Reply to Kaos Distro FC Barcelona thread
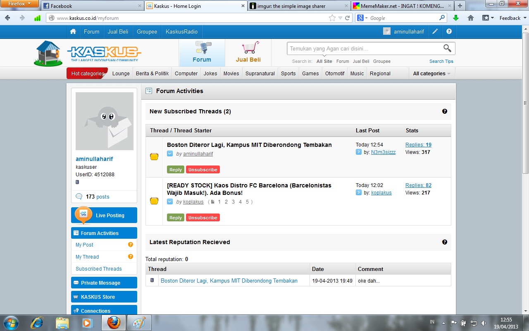This screenshot has width=529, height=331. [176, 218]
